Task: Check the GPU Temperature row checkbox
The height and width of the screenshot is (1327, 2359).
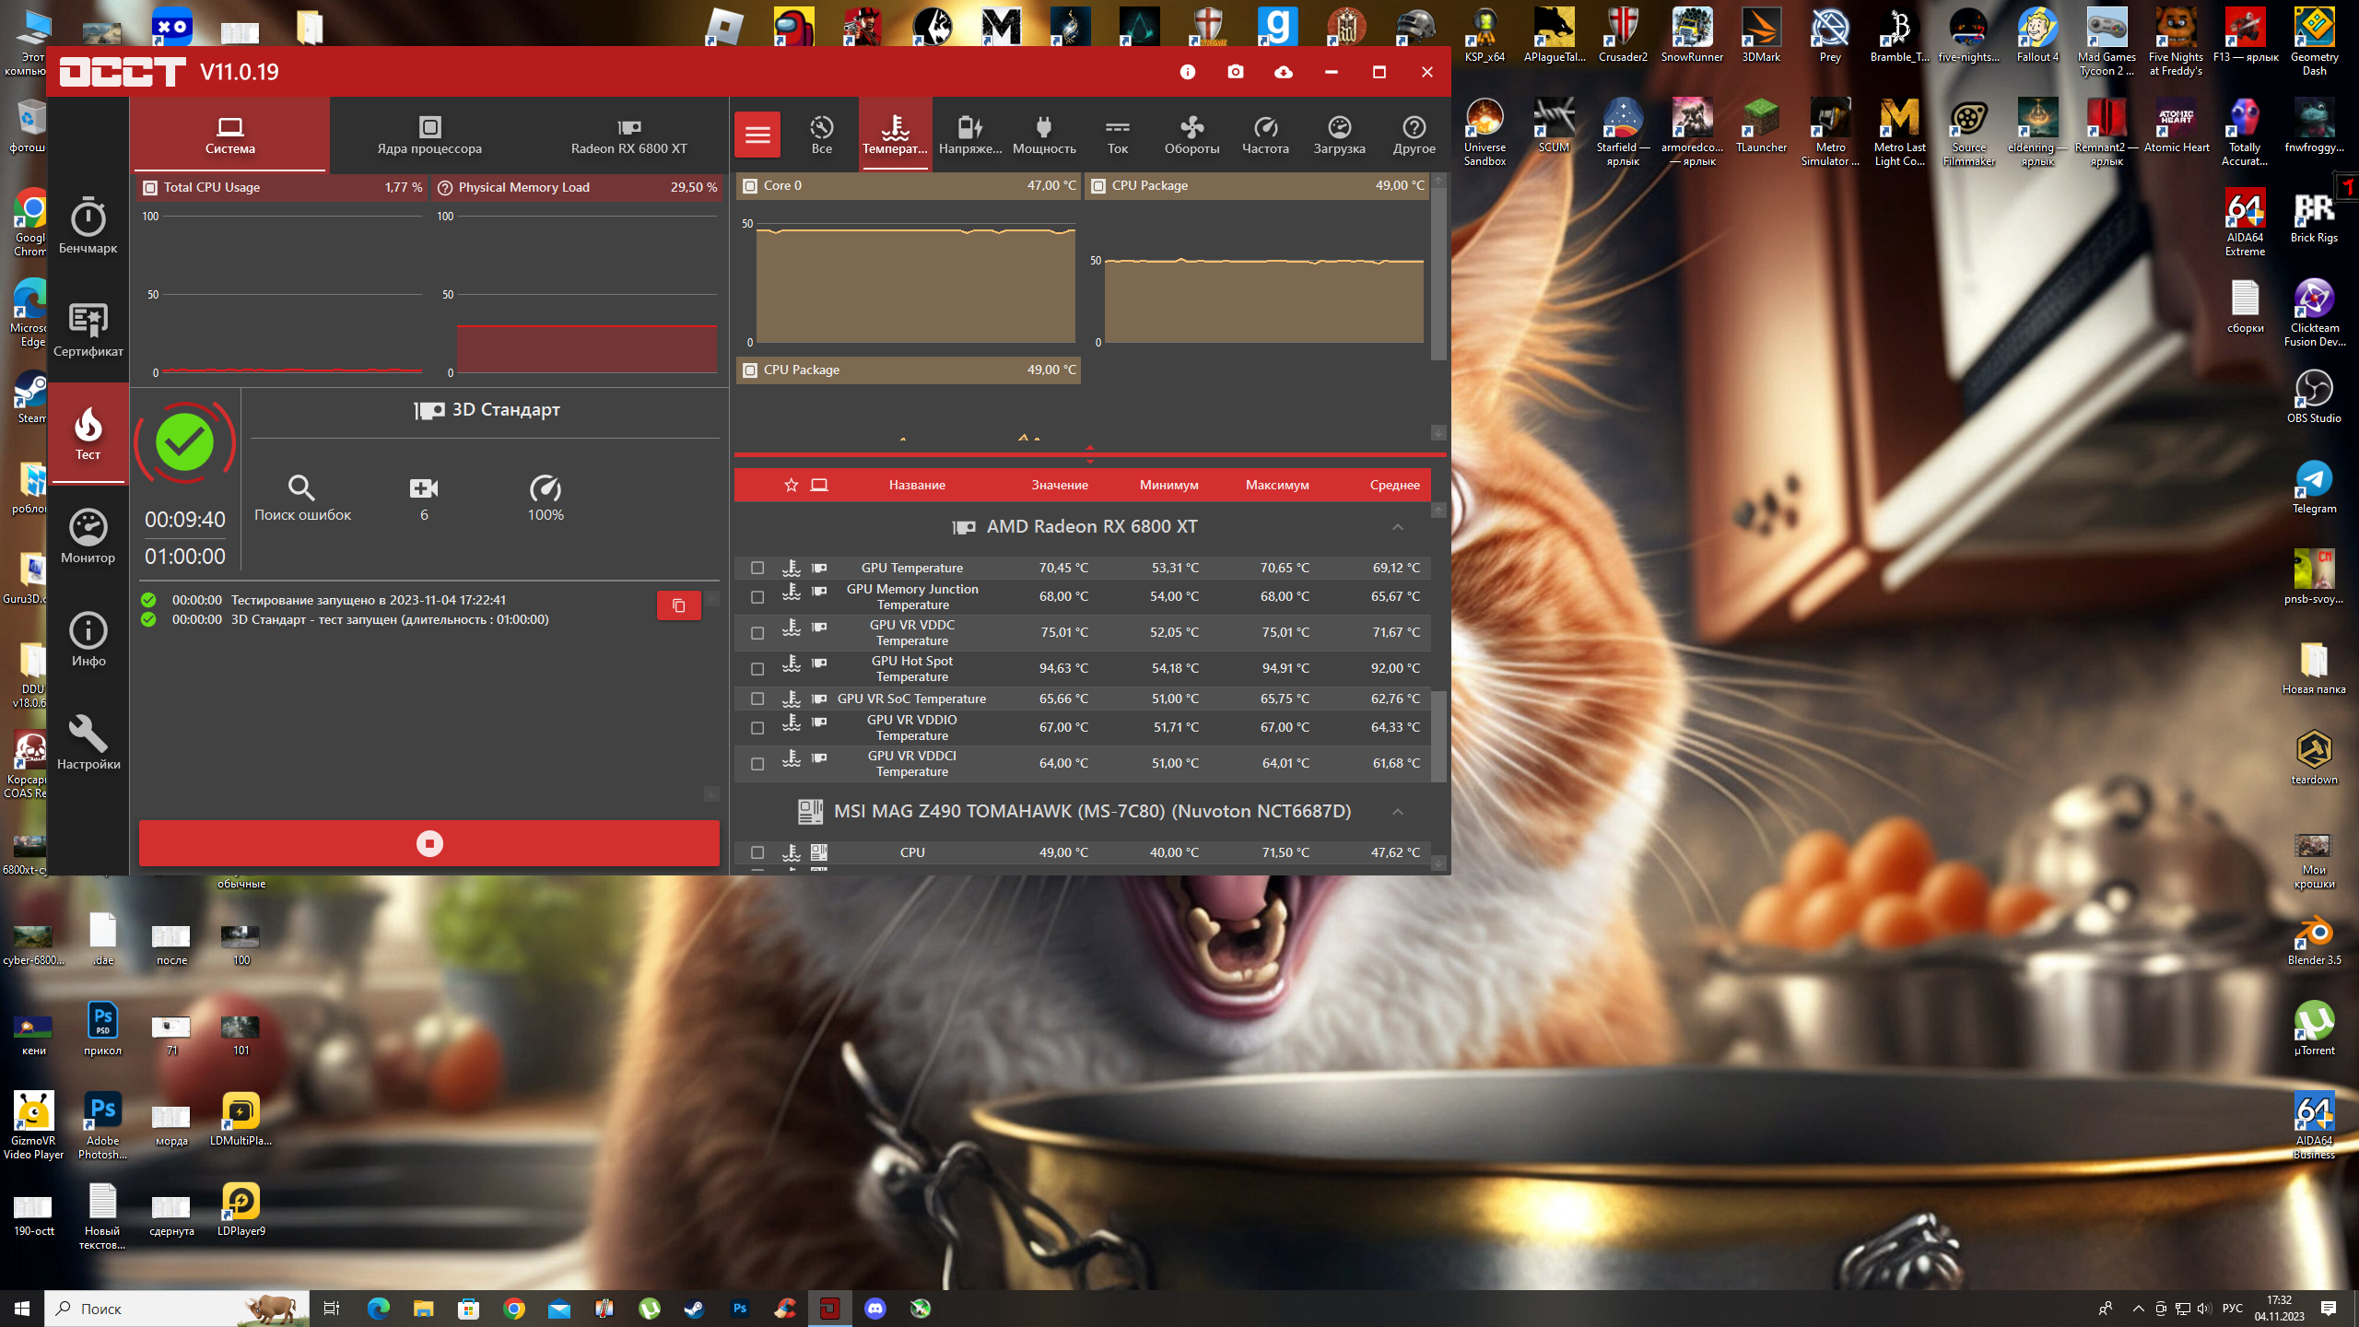Action: click(757, 568)
